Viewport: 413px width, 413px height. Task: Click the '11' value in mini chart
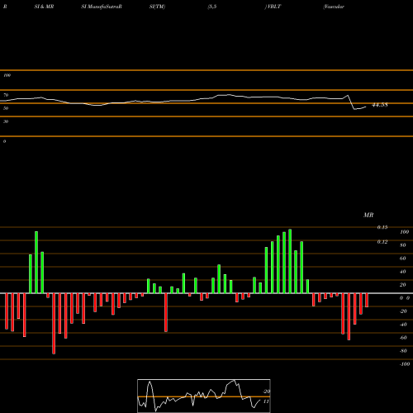[x=266, y=401]
